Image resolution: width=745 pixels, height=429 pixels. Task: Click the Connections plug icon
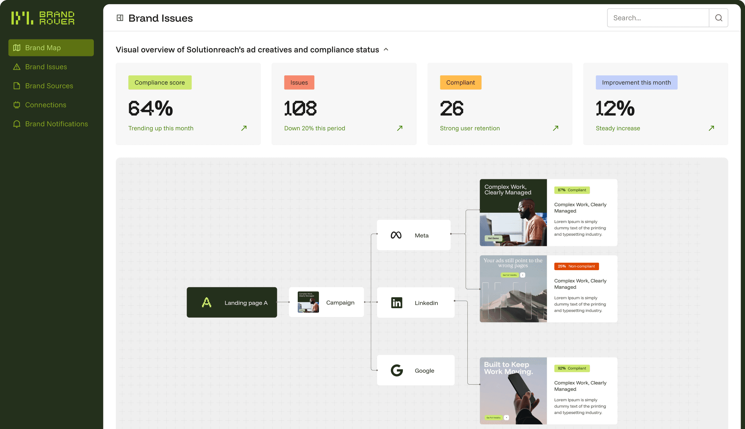pos(17,105)
